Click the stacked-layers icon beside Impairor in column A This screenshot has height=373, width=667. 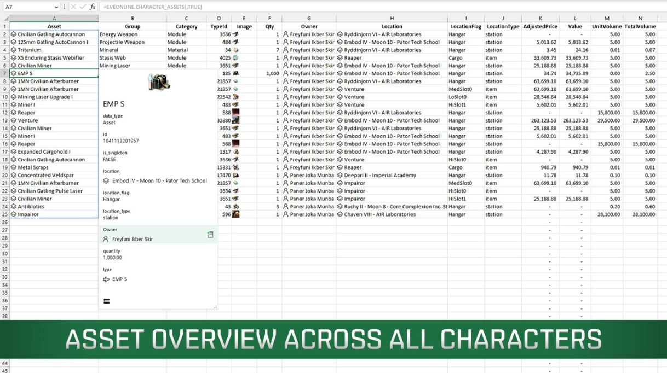[14, 215]
